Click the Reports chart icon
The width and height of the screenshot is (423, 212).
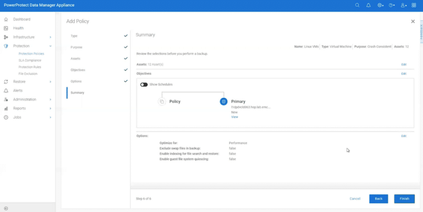coord(6,108)
